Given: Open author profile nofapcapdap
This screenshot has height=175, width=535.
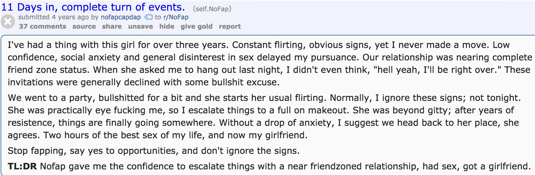Looking at the screenshot, I should pos(121,17).
